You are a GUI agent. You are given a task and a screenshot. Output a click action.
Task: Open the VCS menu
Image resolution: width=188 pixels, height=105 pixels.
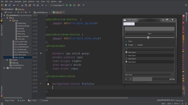point(48,1)
